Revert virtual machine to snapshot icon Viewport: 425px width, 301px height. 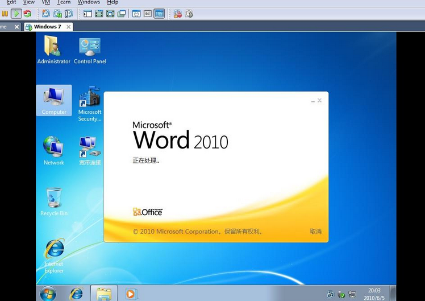click(57, 14)
